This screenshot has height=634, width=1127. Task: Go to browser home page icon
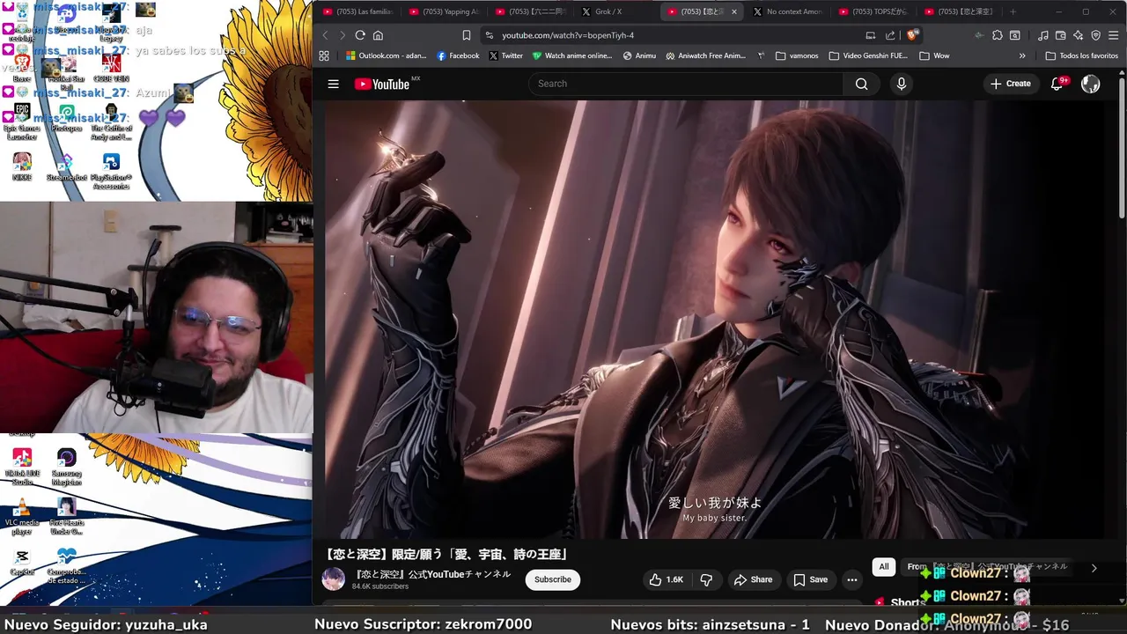[x=378, y=35]
